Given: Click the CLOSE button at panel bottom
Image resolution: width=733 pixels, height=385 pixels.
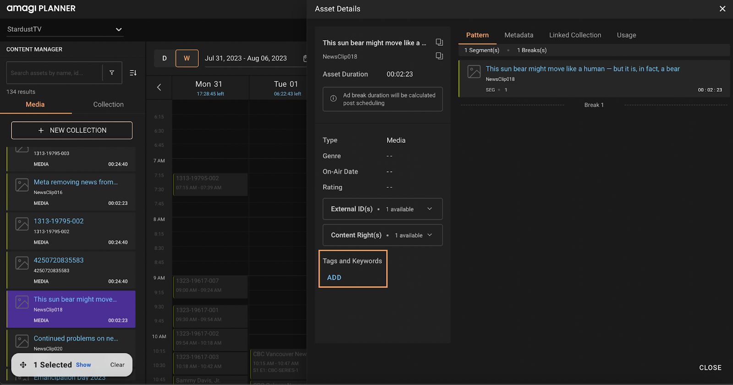Looking at the screenshot, I should coord(710,368).
